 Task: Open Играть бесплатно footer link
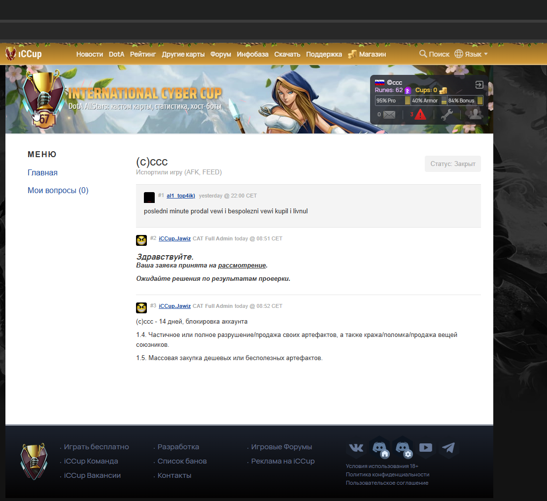point(96,447)
